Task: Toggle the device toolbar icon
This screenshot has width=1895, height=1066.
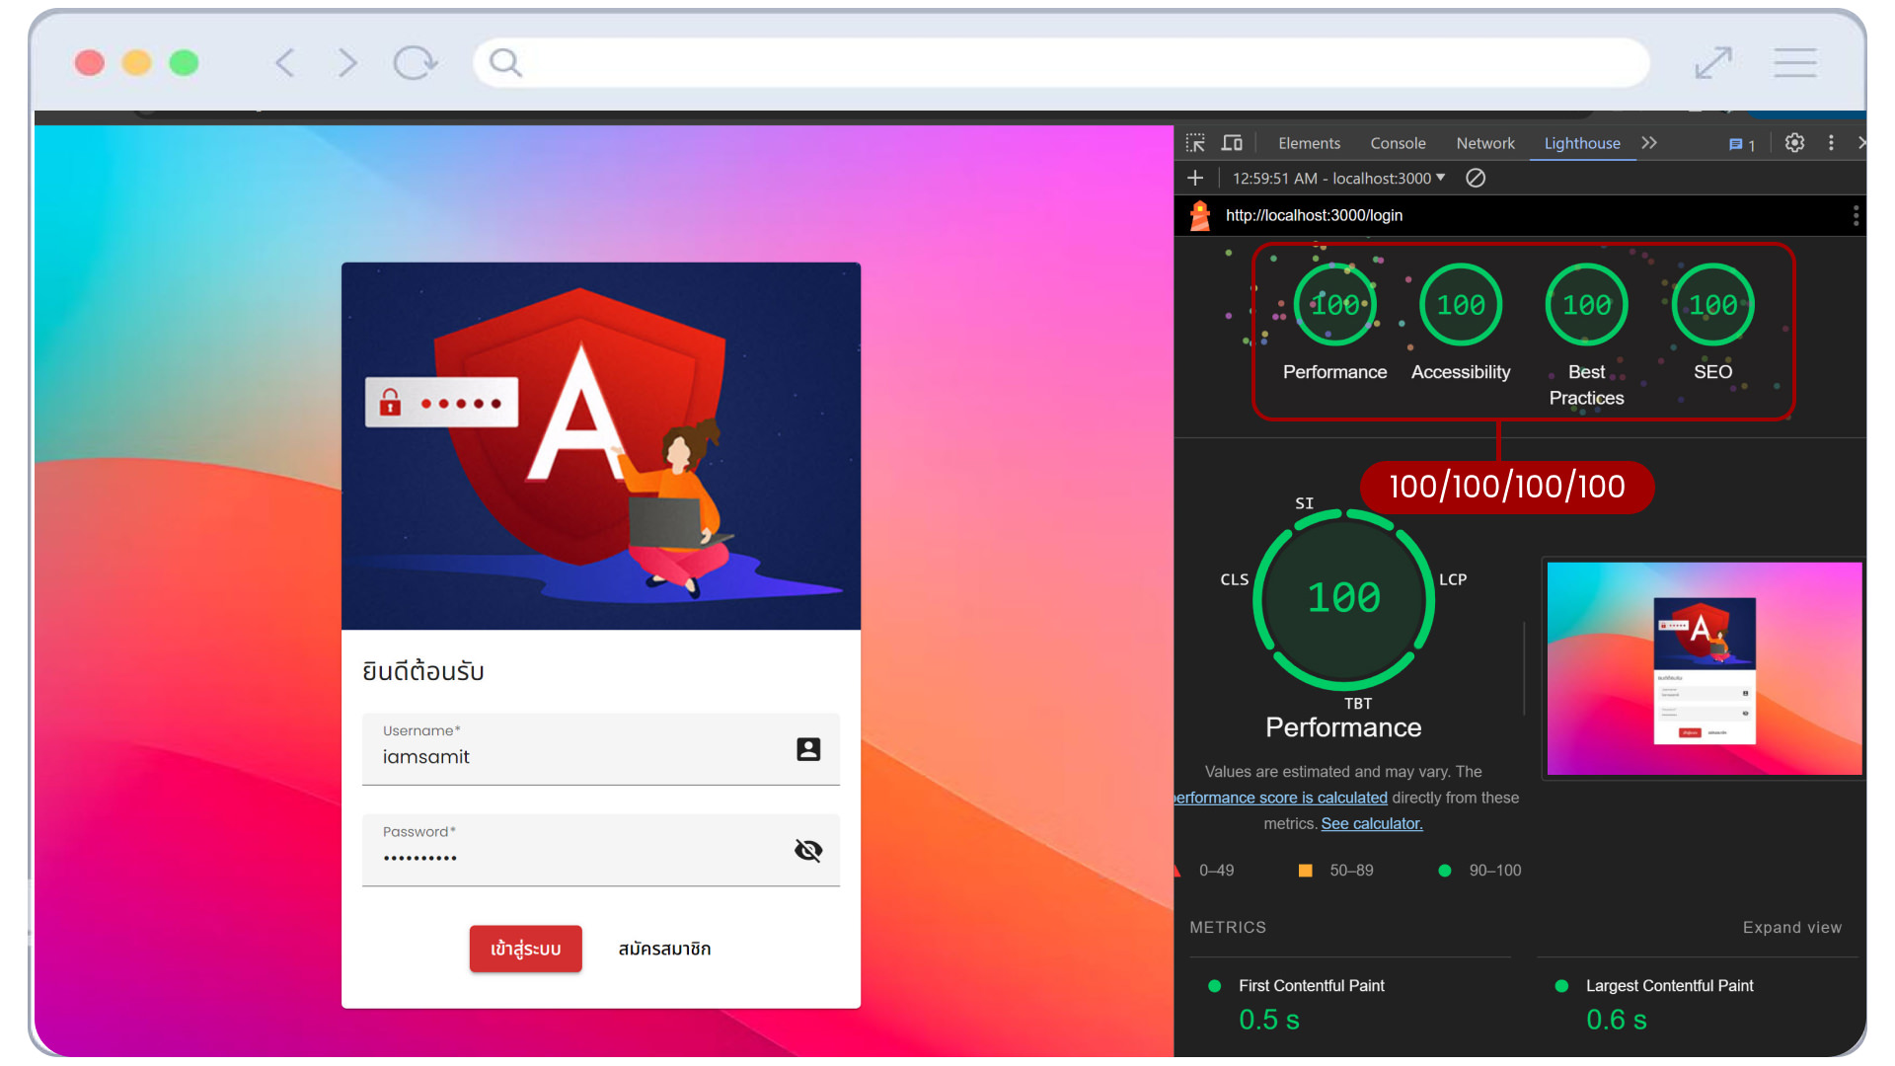Action: [x=1232, y=143]
